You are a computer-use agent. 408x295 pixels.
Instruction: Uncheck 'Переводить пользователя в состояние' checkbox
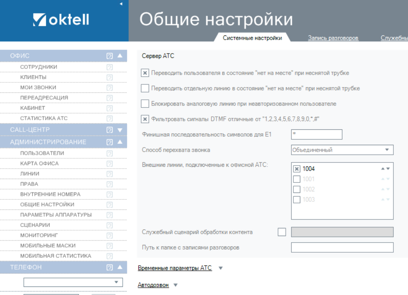coord(145,73)
